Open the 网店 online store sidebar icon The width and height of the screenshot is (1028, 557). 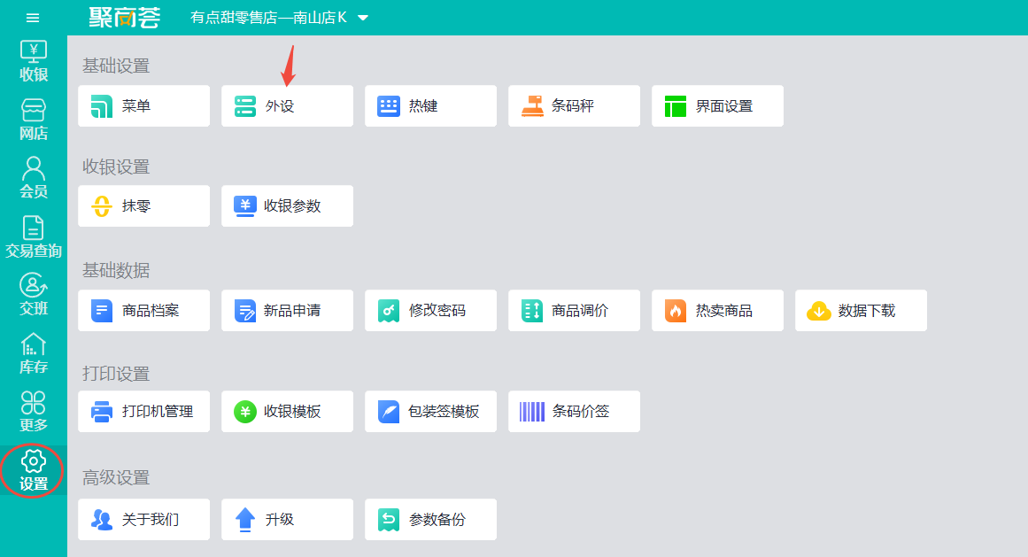(34, 120)
